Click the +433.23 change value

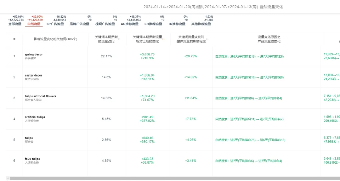point(147,159)
